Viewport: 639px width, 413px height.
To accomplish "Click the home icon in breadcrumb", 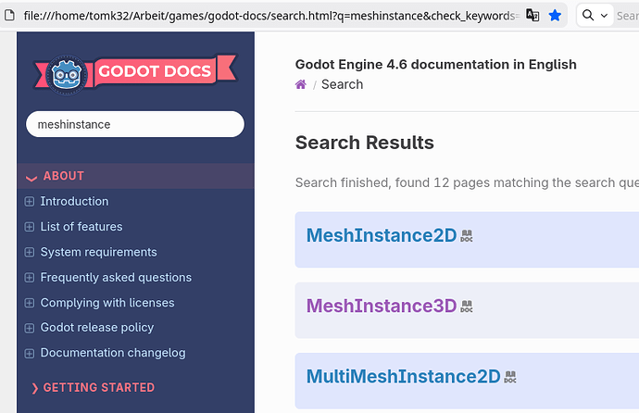I will click(x=301, y=84).
